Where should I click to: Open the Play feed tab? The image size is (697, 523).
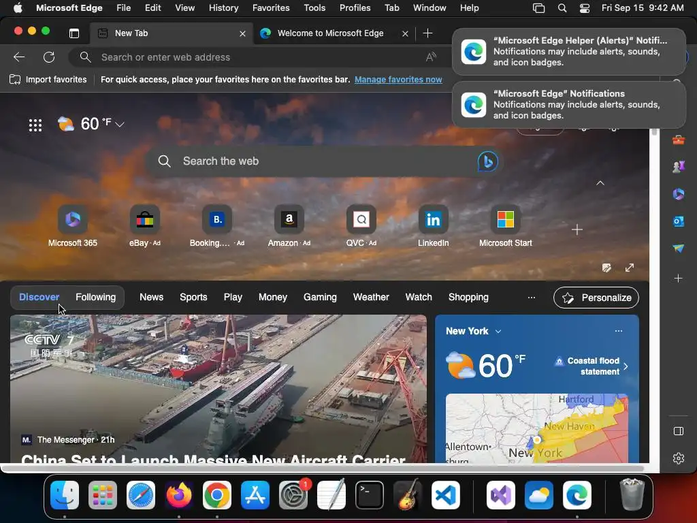click(233, 297)
